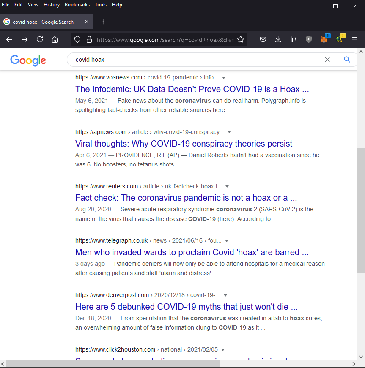Open the Tools menu
365x368 pixels.
[x=101, y=5]
